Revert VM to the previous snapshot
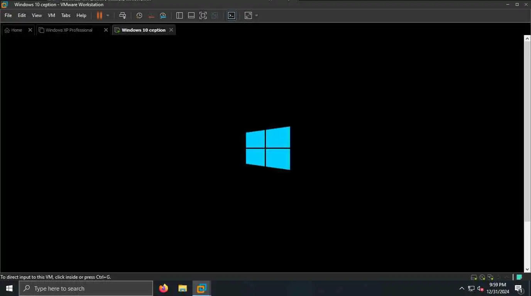531x296 pixels. coord(151,15)
